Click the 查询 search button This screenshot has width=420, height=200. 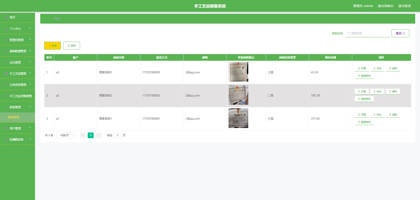(x=401, y=33)
